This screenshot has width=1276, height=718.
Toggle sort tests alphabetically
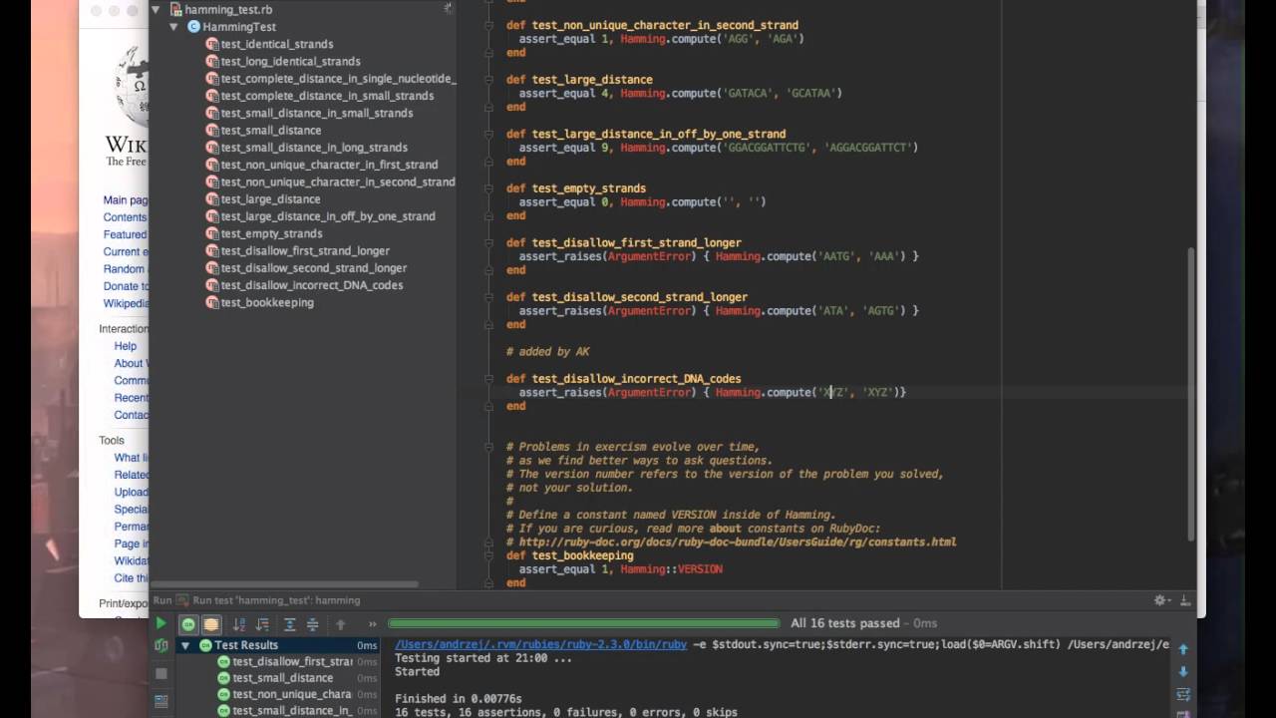(239, 624)
